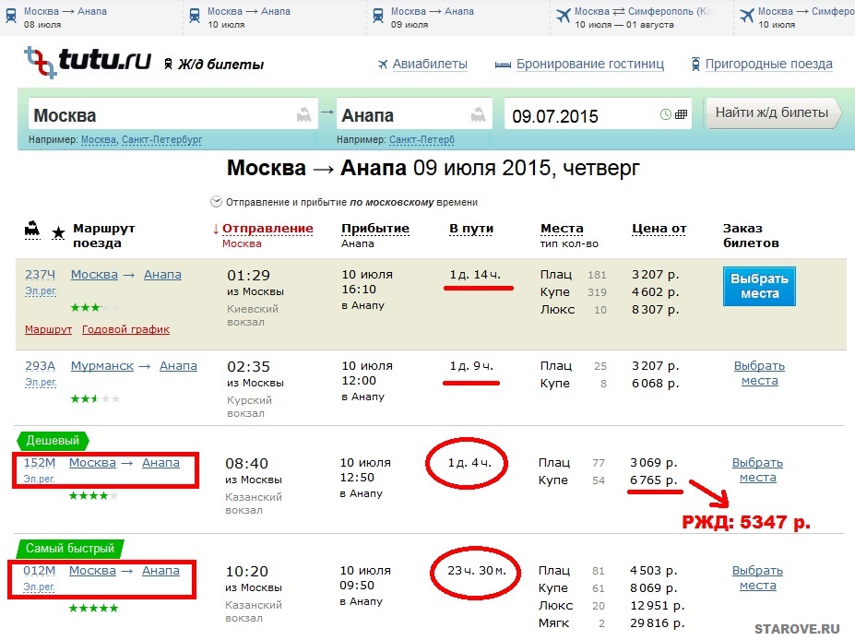Sort by Отправление column
The image size is (855, 640).
[267, 229]
